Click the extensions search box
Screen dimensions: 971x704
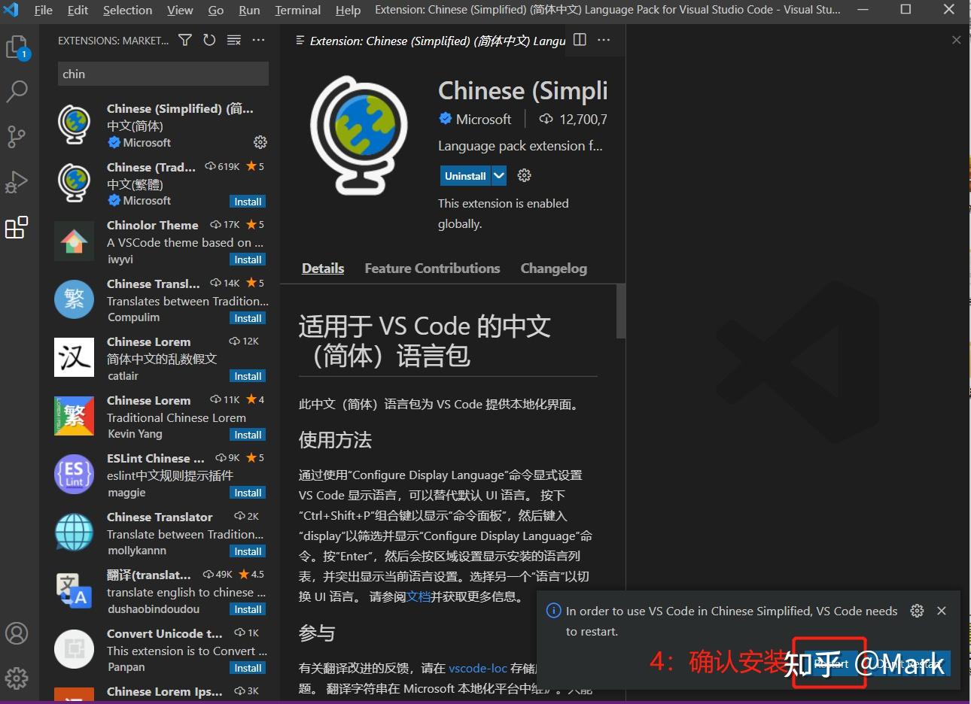pos(163,74)
